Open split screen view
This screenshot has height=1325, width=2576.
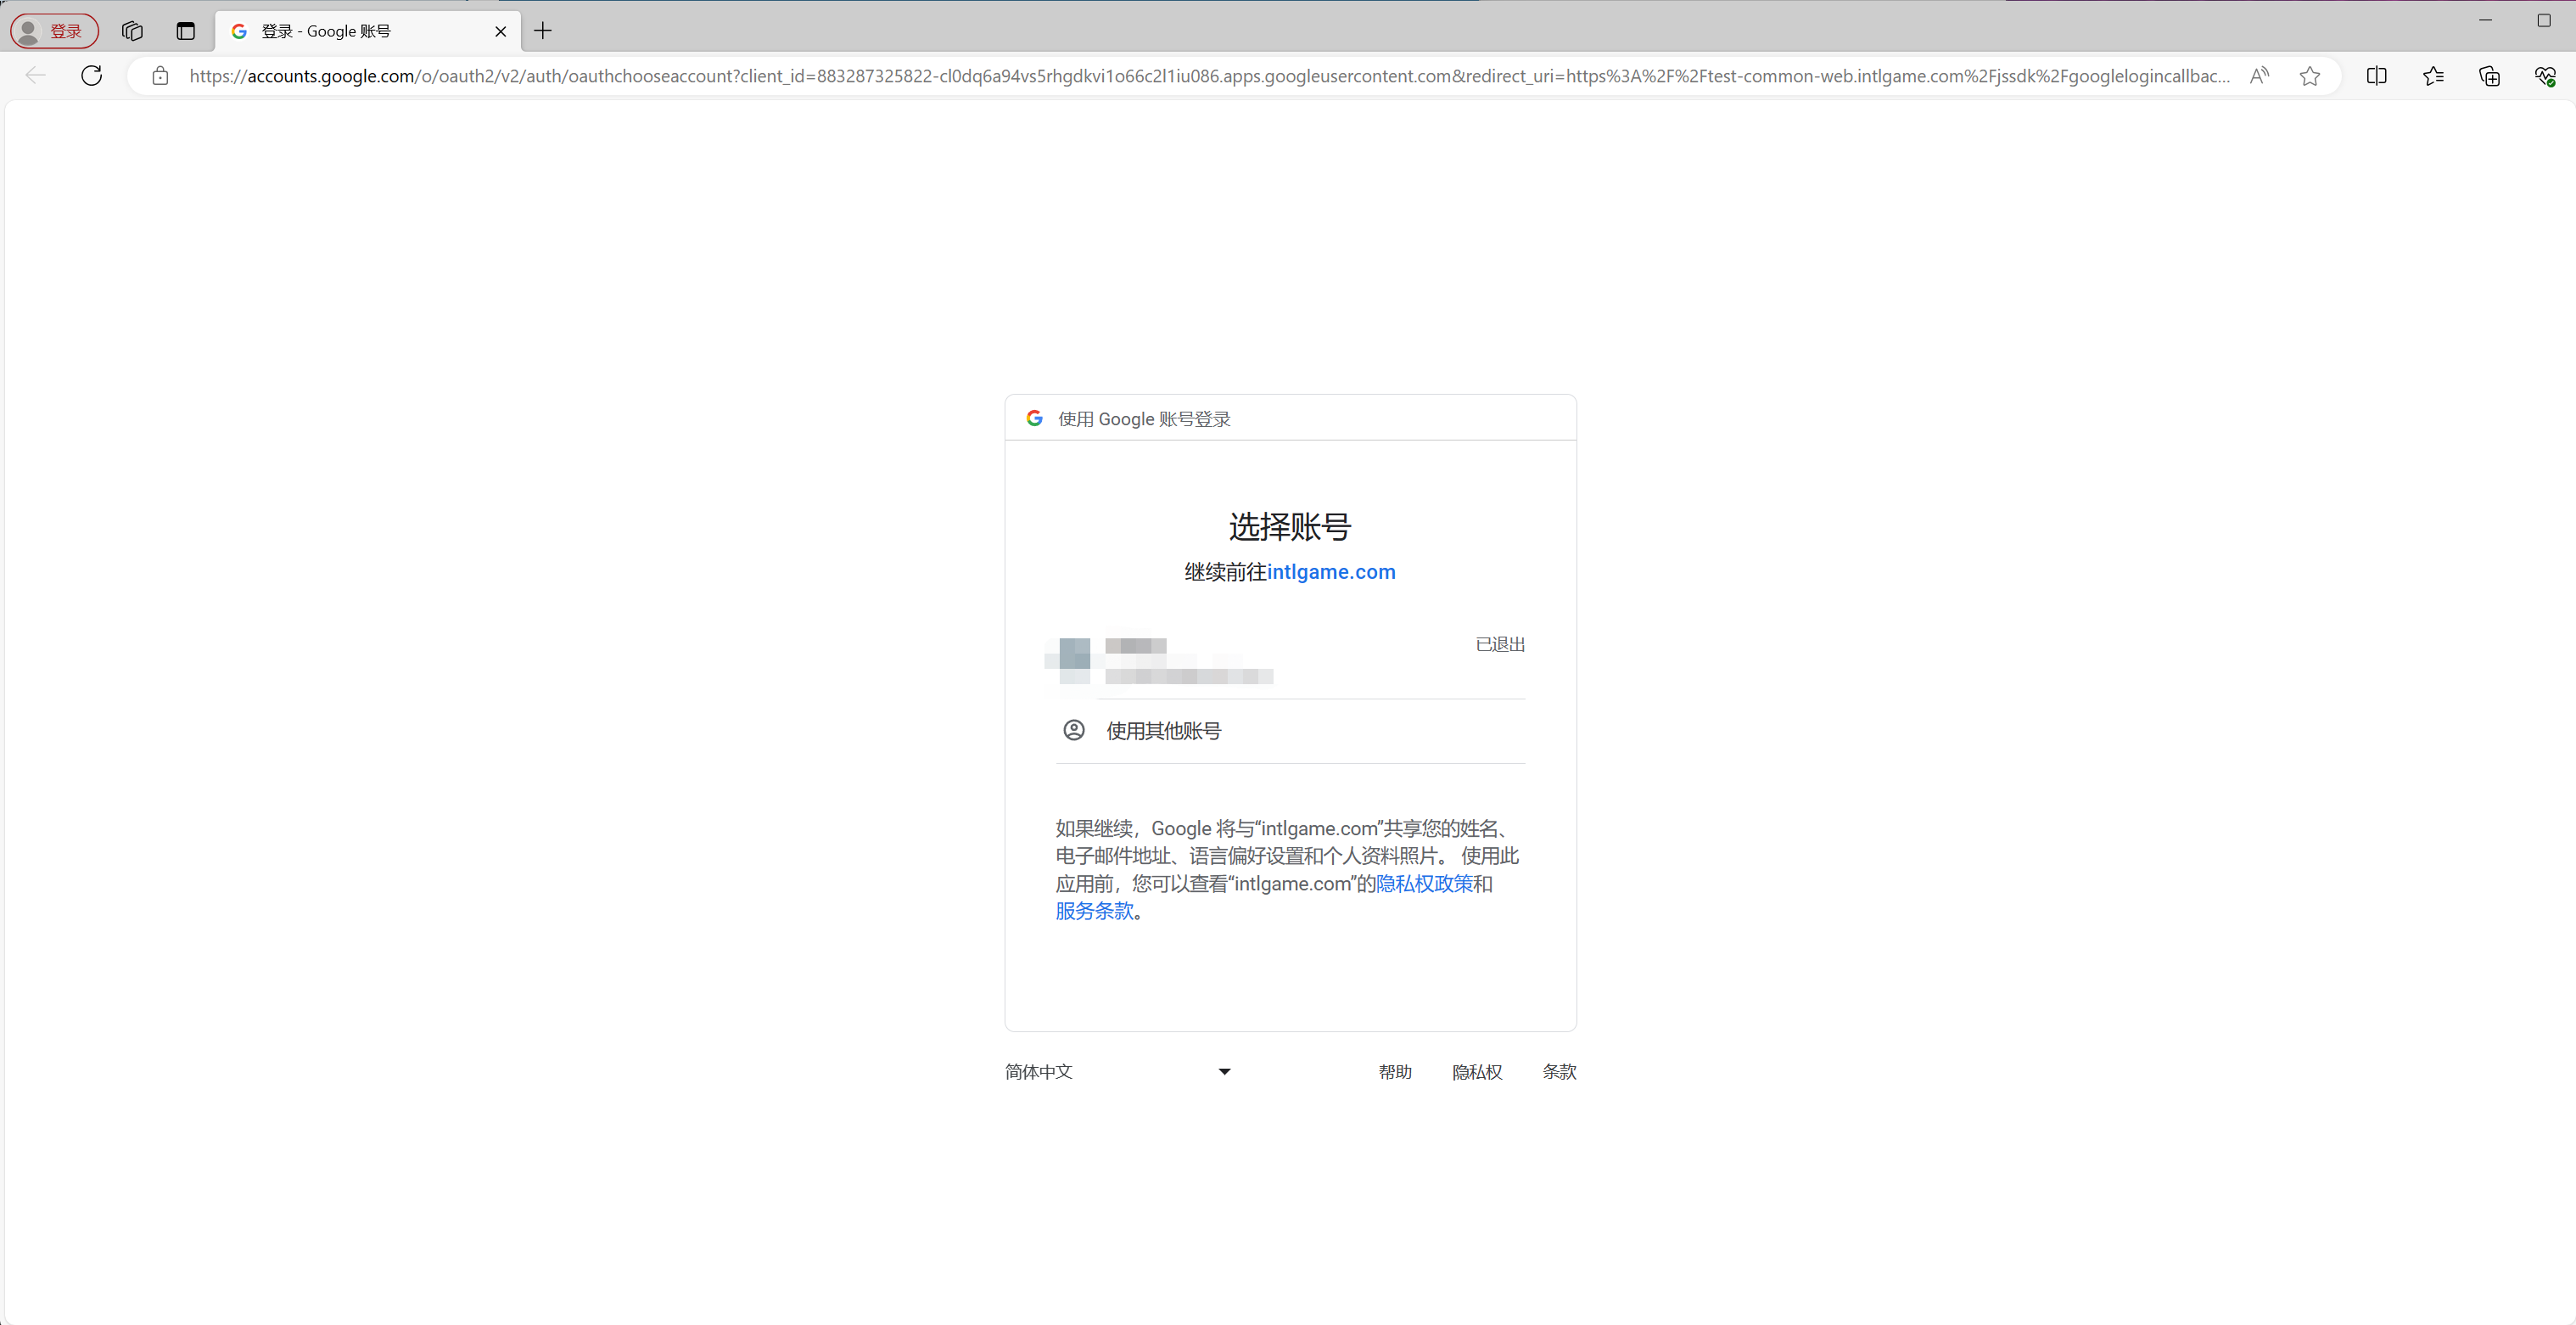[2377, 75]
